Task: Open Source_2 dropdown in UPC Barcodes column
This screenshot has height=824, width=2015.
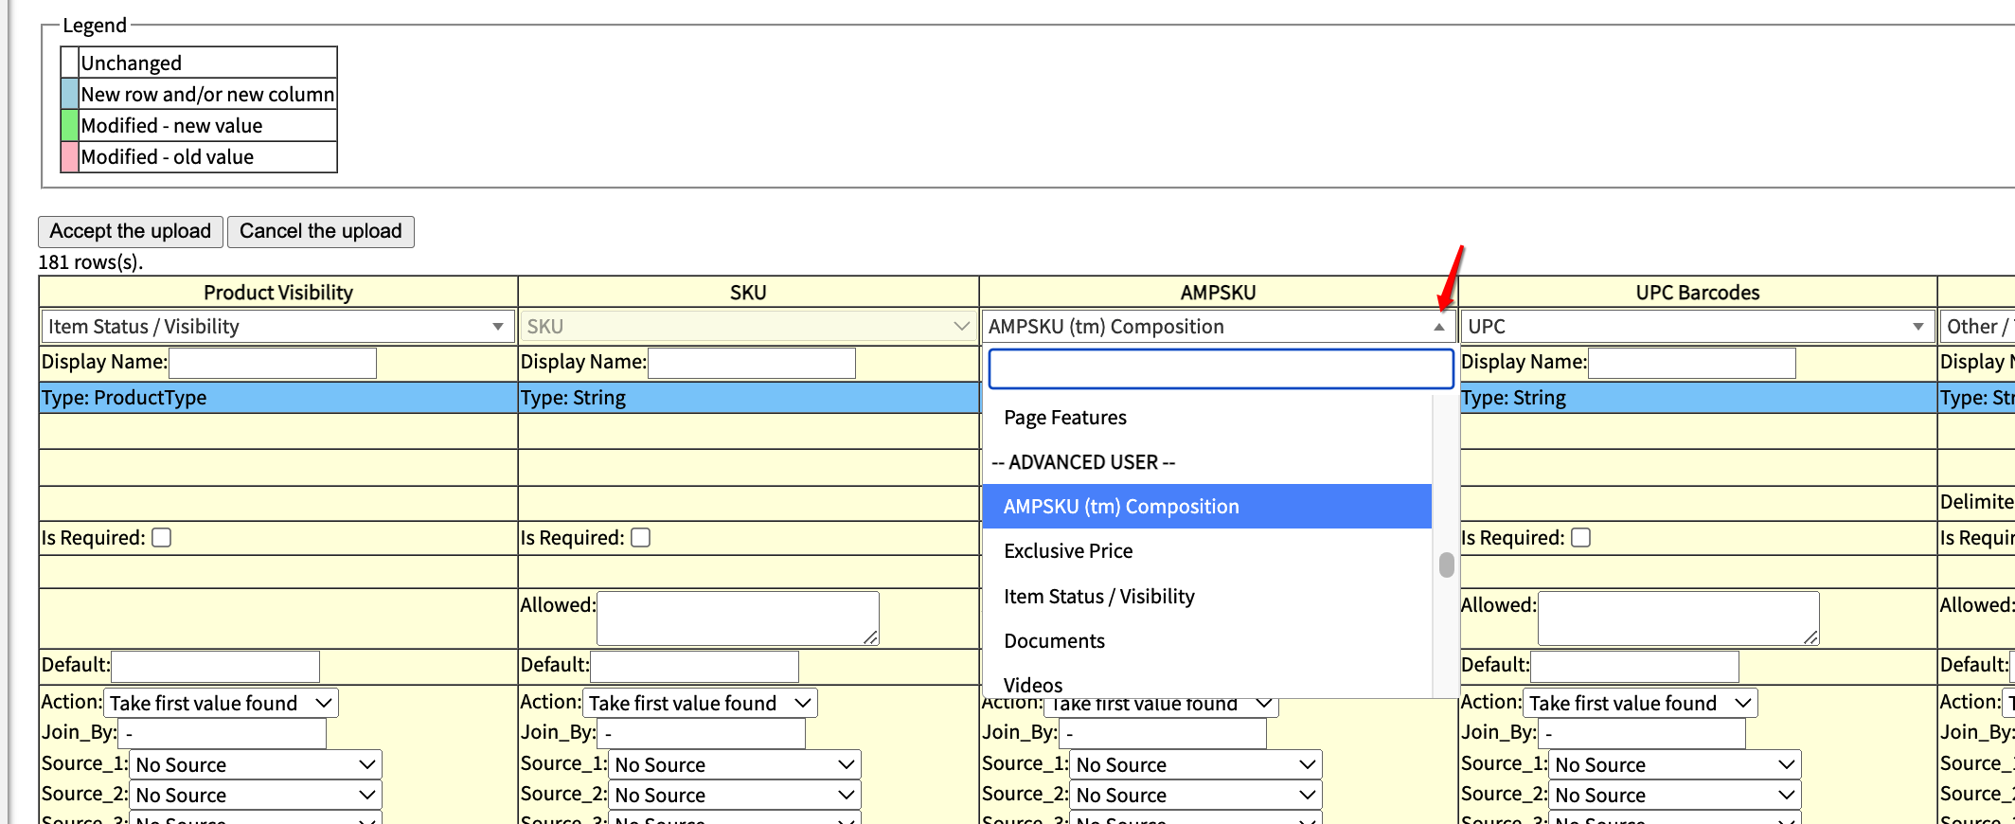Action: click(x=1675, y=795)
